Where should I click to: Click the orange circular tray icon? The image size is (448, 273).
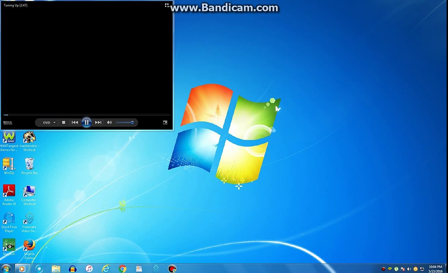[x=415, y=269]
